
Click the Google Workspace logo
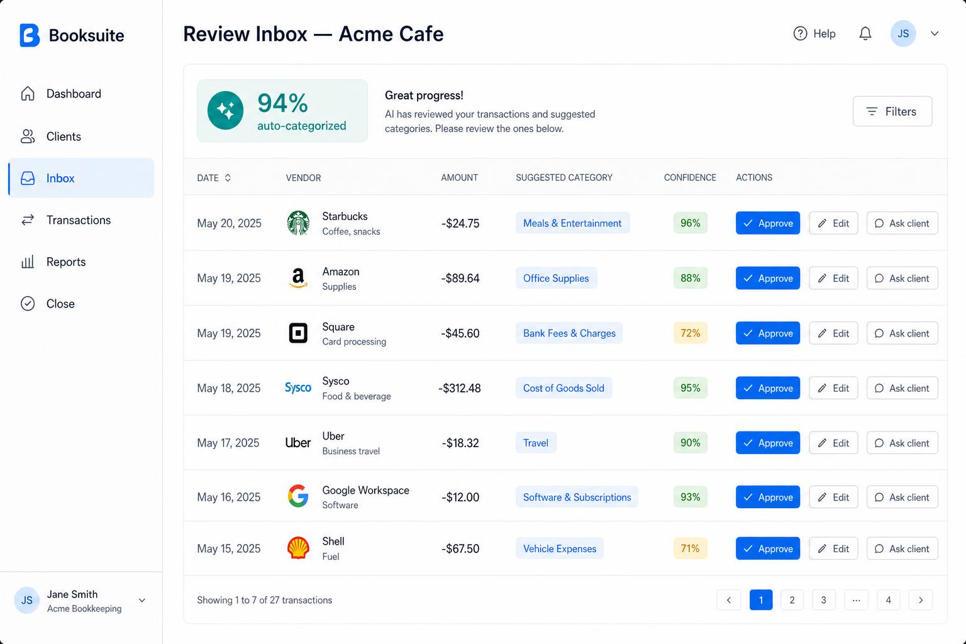pos(298,497)
